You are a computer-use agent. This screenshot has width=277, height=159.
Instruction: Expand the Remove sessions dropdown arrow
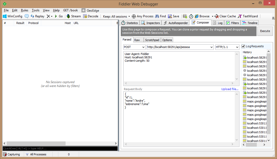(x=52, y=16)
